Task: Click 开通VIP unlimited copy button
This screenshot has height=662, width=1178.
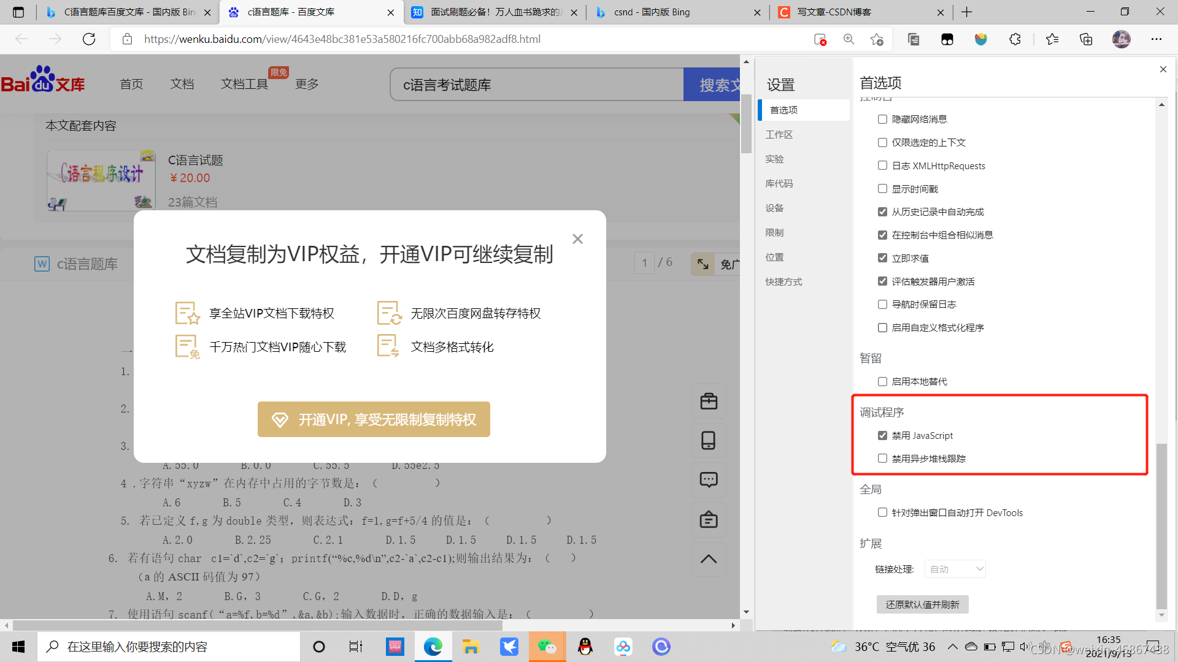Action: [374, 419]
